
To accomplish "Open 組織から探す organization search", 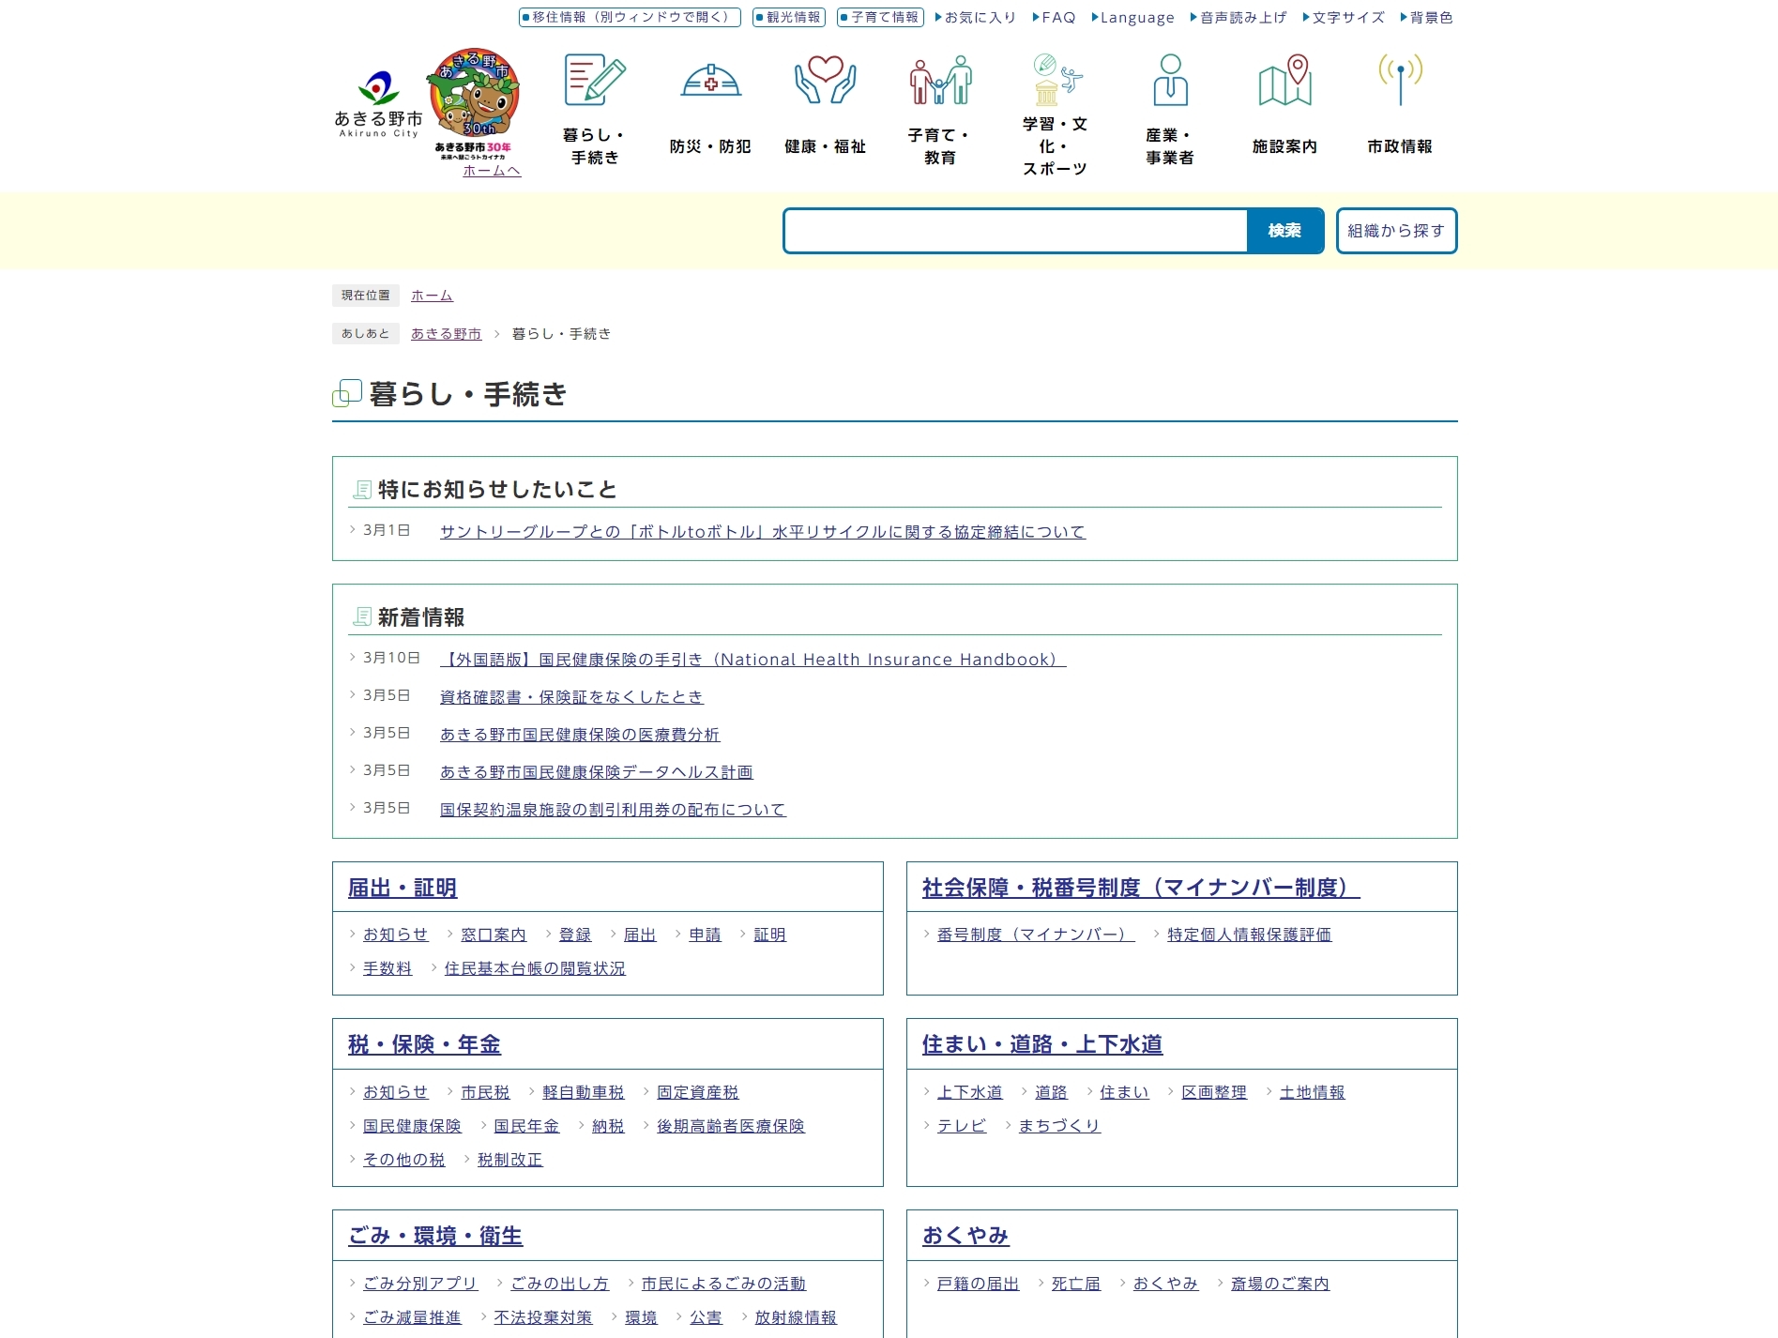I will pyautogui.click(x=1396, y=230).
